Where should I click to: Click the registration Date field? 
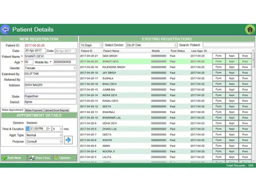pyautogui.click(x=35, y=51)
